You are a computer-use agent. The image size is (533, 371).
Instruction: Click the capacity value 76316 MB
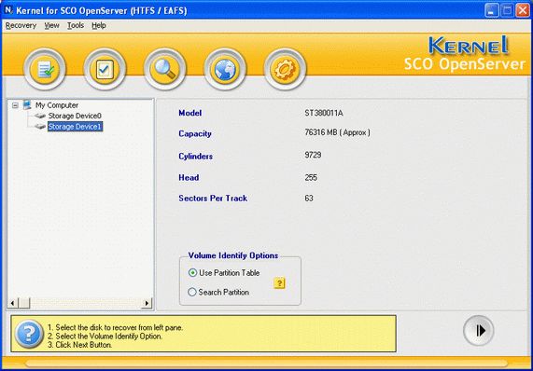[337, 132]
